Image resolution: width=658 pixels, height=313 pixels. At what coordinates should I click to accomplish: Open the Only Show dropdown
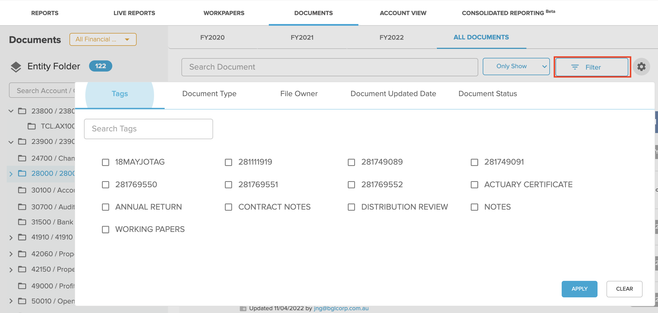click(x=516, y=67)
